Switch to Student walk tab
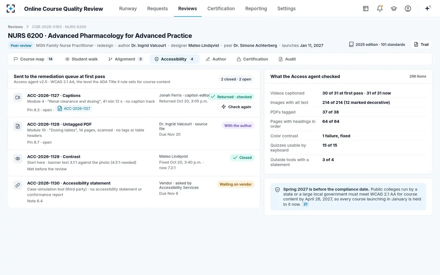This screenshot has height=275, width=440. [x=82, y=59]
